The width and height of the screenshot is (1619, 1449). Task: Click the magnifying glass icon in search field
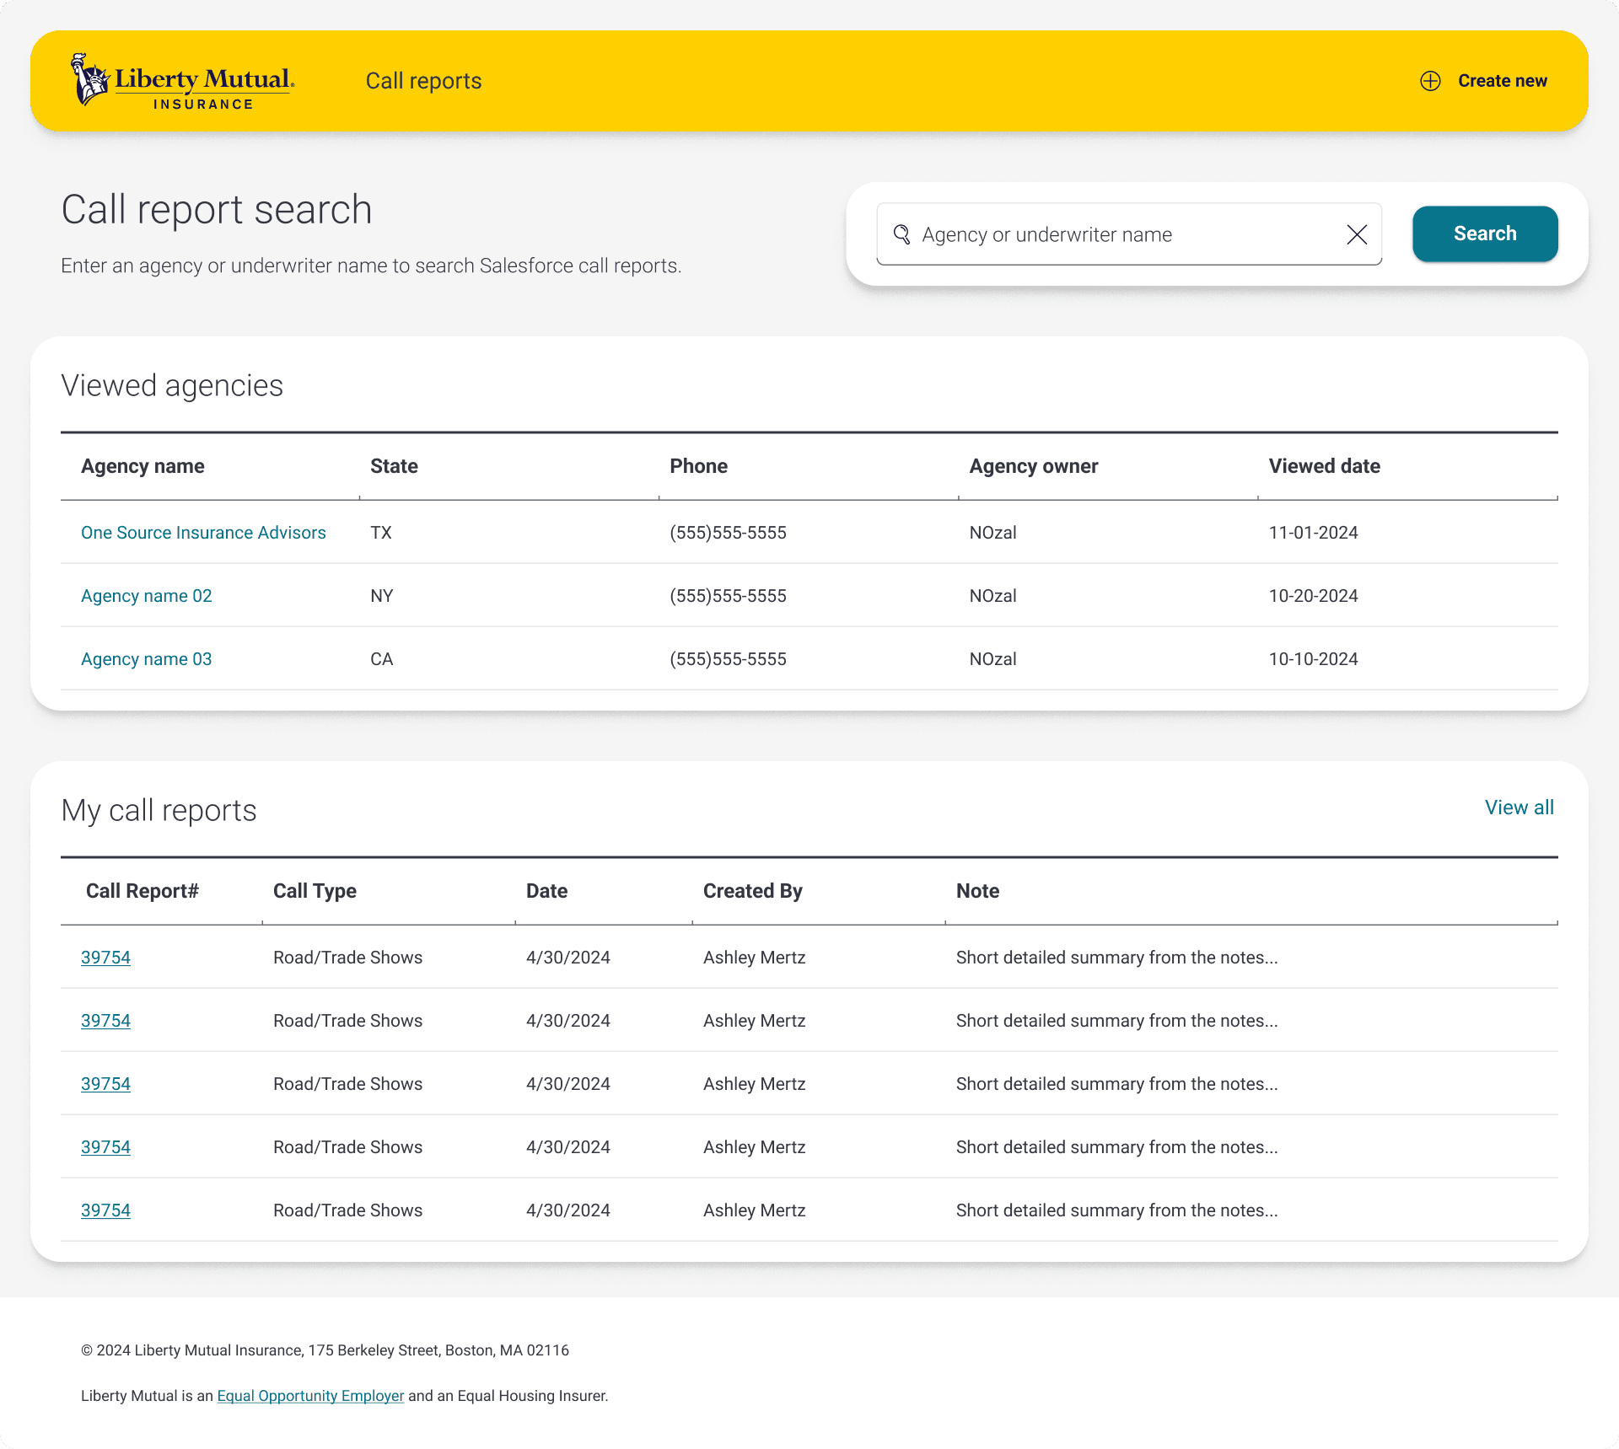pos(901,234)
